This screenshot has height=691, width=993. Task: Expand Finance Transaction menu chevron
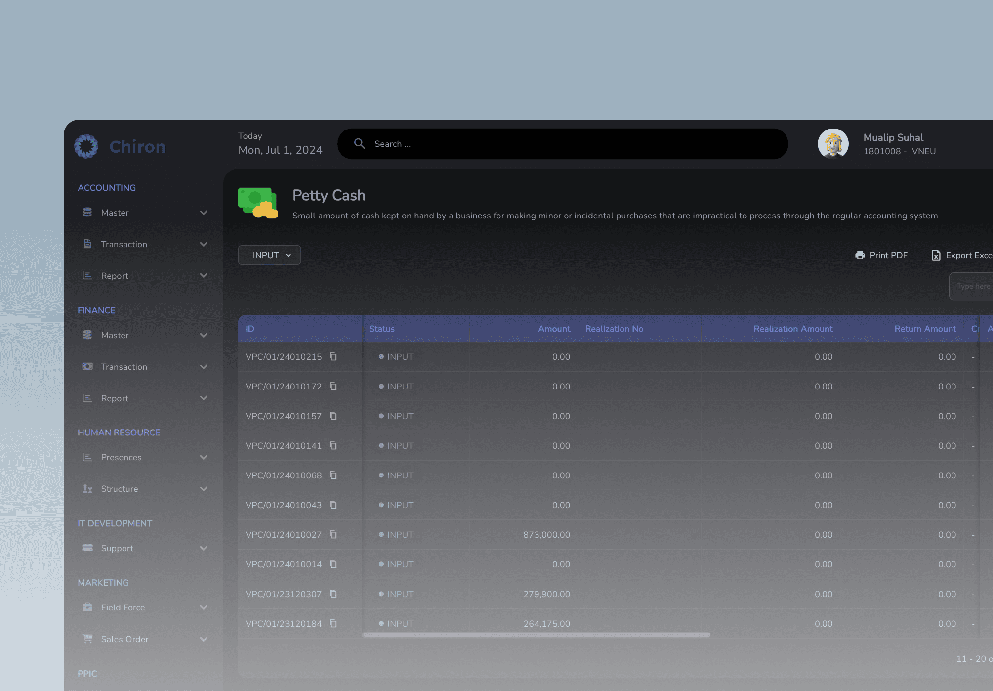[204, 367]
